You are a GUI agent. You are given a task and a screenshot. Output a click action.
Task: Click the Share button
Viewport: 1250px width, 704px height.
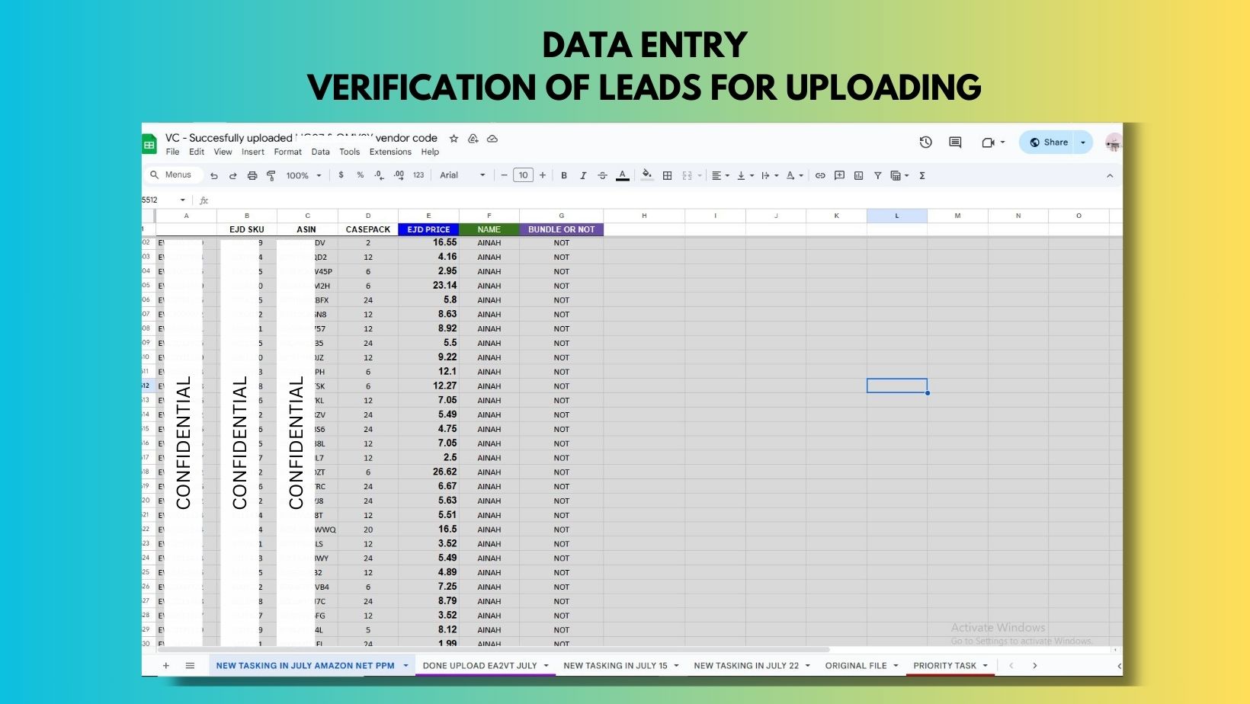tap(1048, 142)
